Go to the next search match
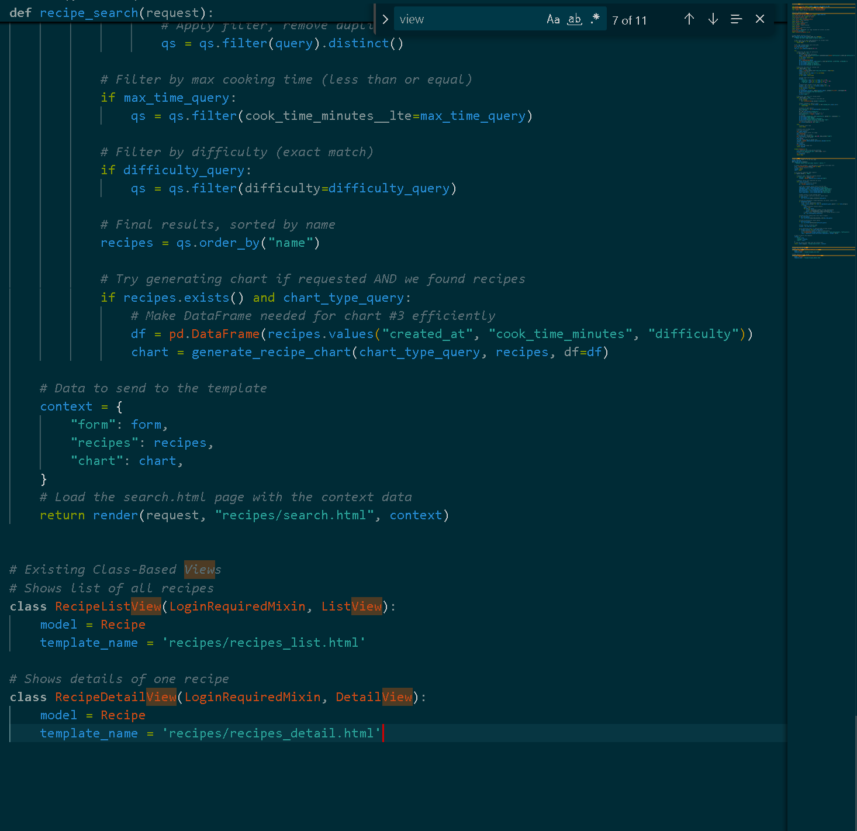Viewport: 857px width, 831px height. point(713,19)
